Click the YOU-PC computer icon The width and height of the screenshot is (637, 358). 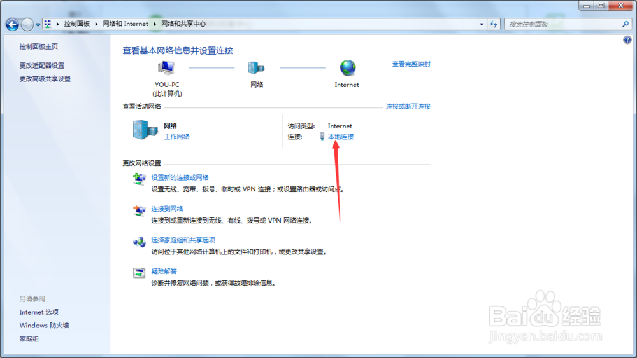[166, 67]
